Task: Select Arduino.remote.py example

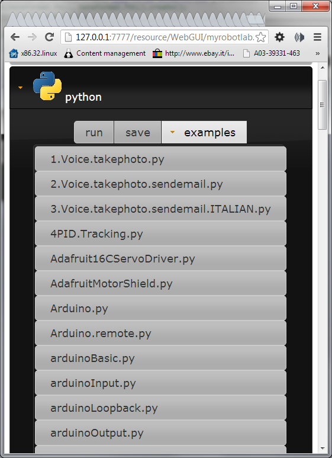Action: coord(160,333)
